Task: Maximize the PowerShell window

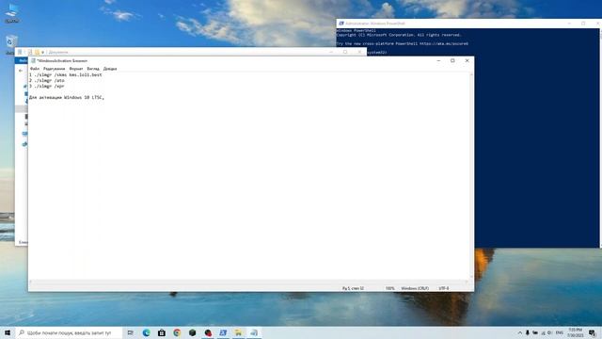Action: [583, 24]
